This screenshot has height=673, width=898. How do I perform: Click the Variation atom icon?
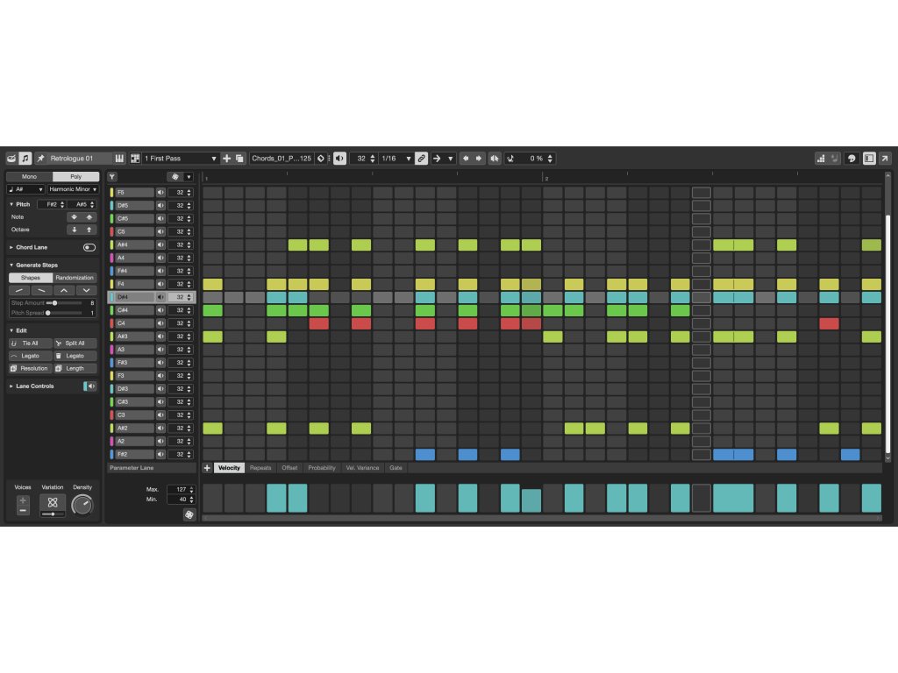pyautogui.click(x=53, y=503)
